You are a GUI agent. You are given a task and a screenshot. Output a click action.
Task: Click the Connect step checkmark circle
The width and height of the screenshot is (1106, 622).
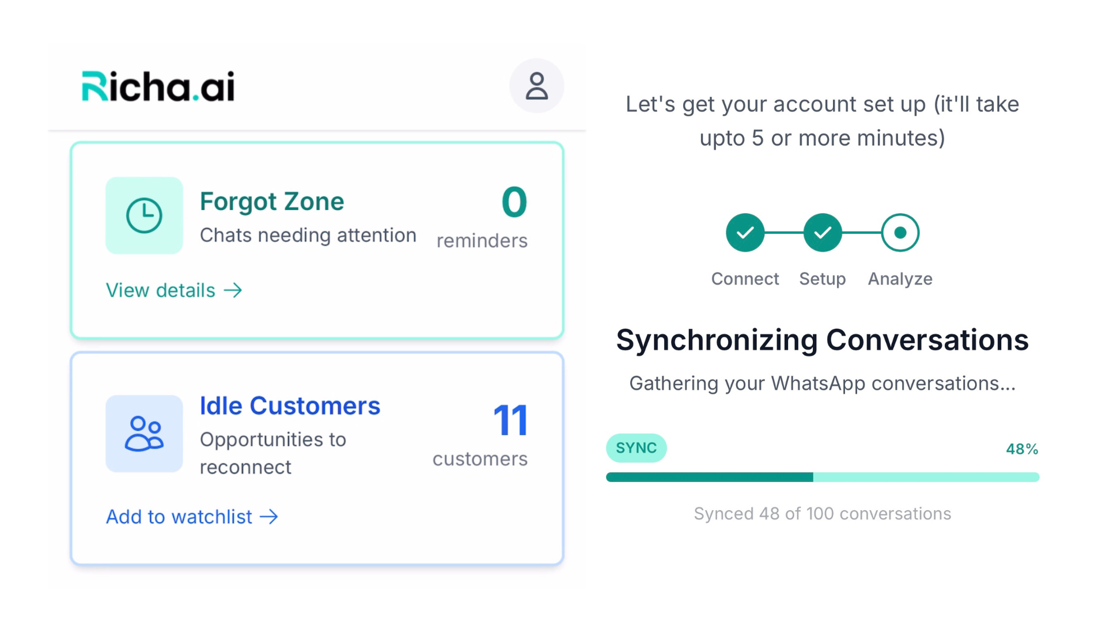point(745,233)
